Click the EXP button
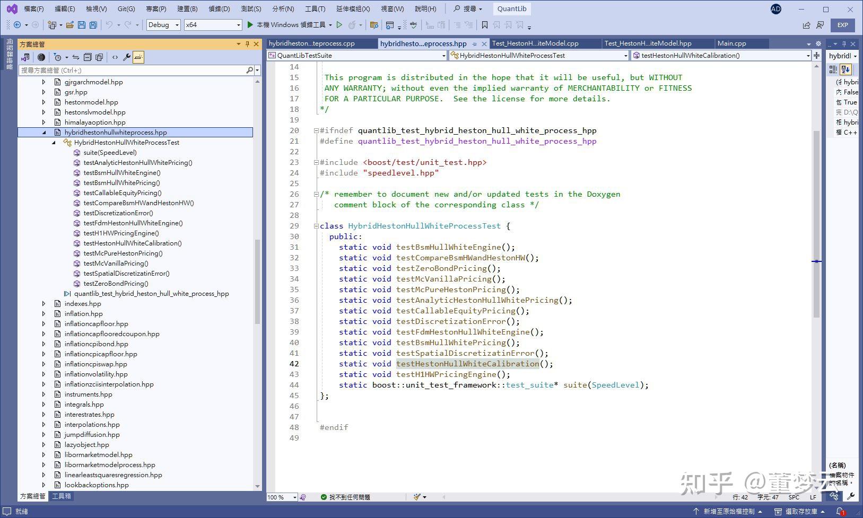Screen dimensions: 863x518 click(x=842, y=25)
